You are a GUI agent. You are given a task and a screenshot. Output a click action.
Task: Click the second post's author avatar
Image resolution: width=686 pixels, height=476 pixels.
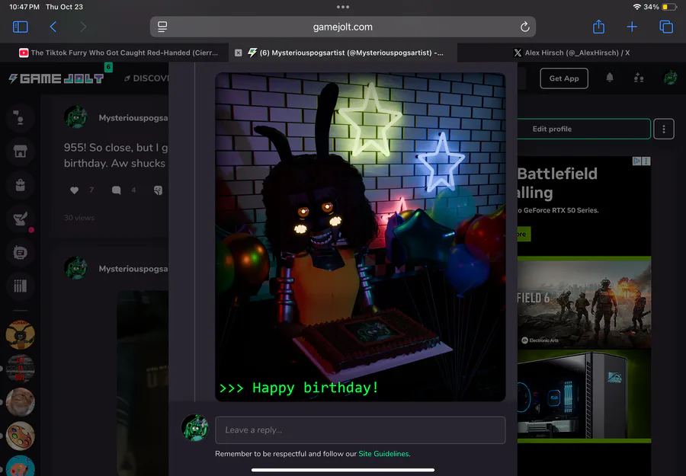click(76, 268)
